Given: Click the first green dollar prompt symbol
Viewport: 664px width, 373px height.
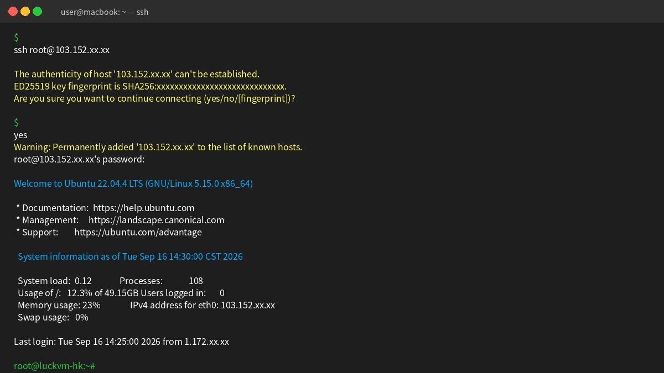Looking at the screenshot, I should (17, 38).
